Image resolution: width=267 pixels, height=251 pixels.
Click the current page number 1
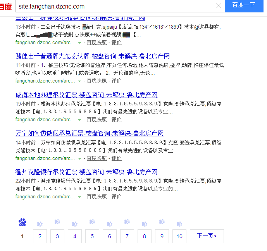(x=22, y=236)
